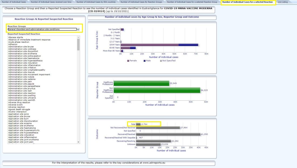
Task: Click the reaction list scroll-up arrow
Action: point(78,37)
